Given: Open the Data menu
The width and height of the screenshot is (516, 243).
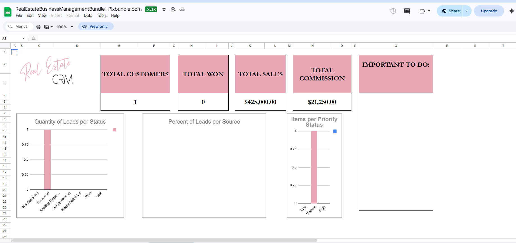Looking at the screenshot, I should coord(88,15).
